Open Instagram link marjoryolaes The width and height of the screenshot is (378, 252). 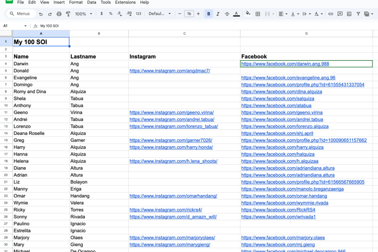173,238
